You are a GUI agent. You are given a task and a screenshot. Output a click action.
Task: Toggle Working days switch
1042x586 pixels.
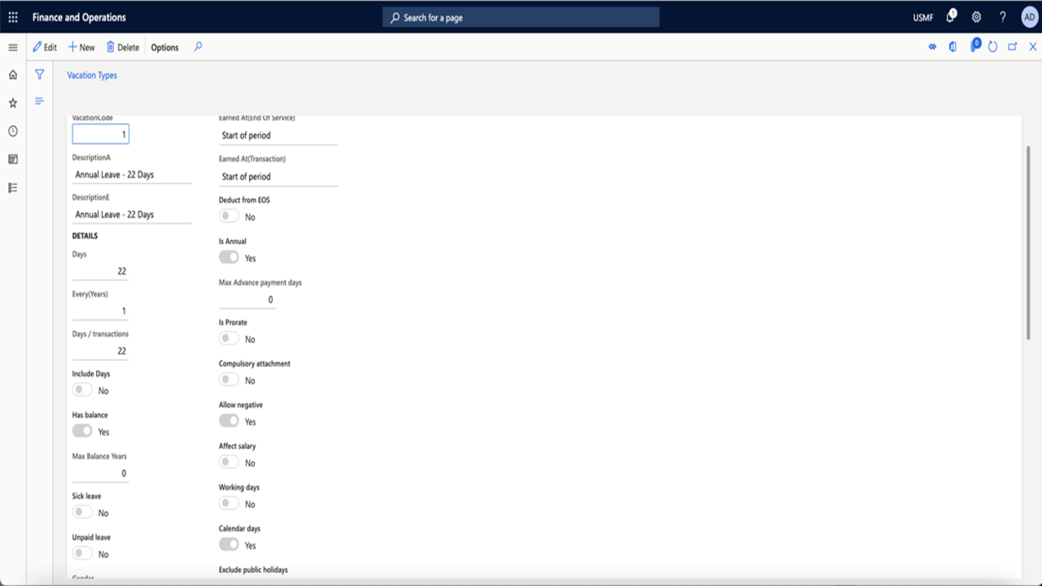[x=229, y=504]
